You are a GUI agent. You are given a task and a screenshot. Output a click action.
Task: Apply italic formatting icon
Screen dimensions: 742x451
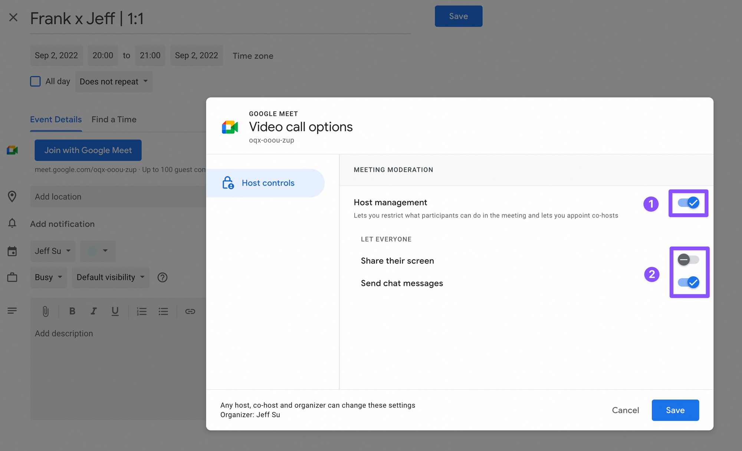[x=93, y=311]
